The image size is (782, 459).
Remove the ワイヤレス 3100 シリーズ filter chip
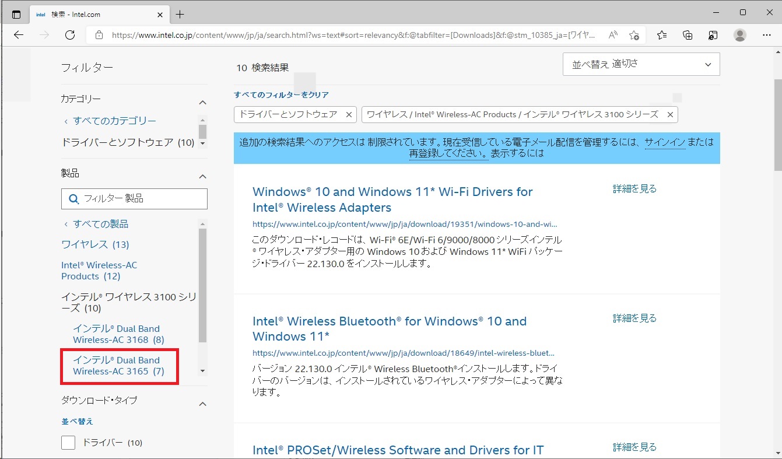tap(670, 115)
